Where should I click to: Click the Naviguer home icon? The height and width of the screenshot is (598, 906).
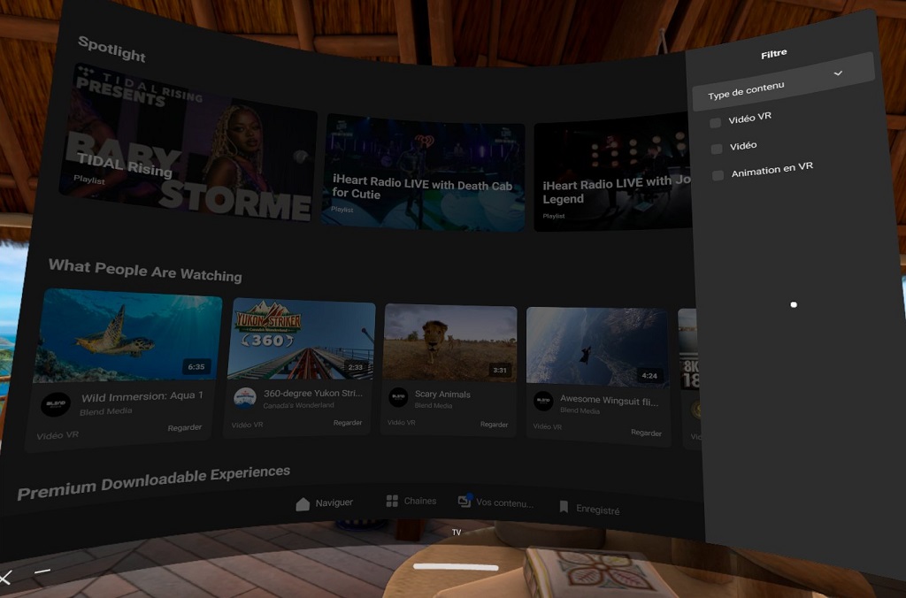303,503
